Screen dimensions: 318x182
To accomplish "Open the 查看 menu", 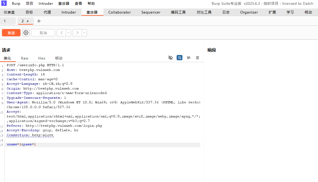I will point(78,3).
